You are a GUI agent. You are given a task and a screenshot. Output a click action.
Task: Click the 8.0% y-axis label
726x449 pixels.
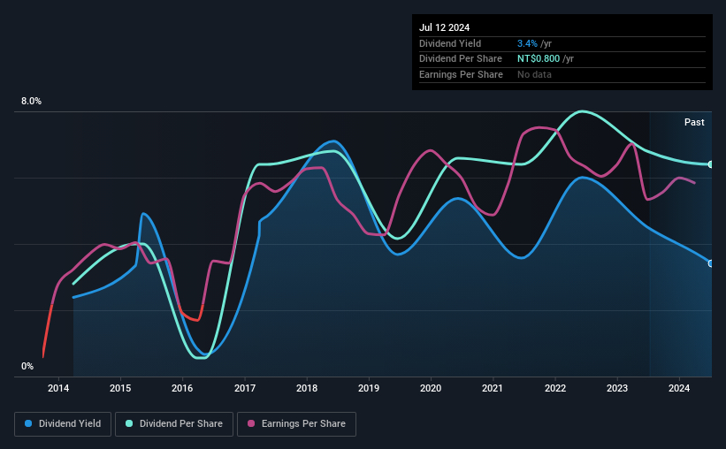(31, 102)
